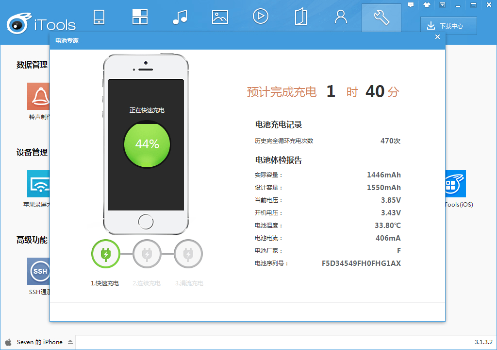Click the 470次 charge cycle count
Screen dimensions: 497x350
click(391, 140)
